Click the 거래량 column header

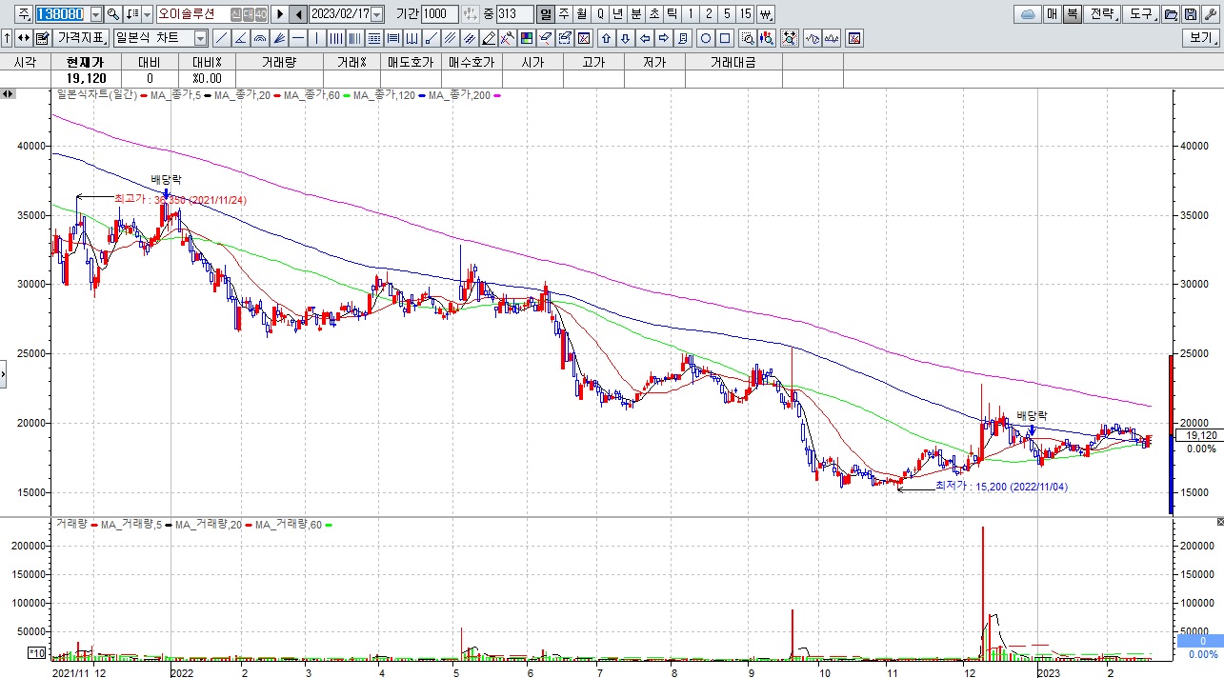pos(277,62)
